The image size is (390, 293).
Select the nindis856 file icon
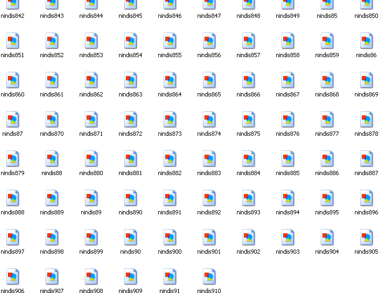[209, 41]
